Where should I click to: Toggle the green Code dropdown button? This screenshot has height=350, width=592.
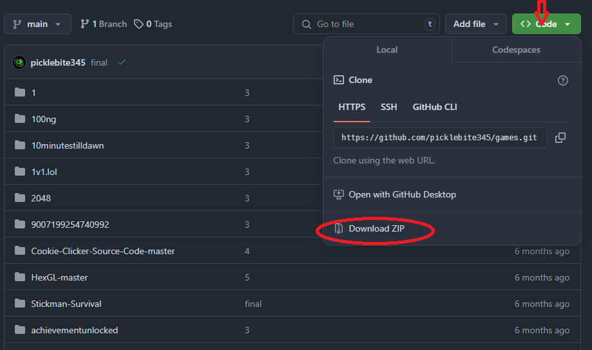546,24
